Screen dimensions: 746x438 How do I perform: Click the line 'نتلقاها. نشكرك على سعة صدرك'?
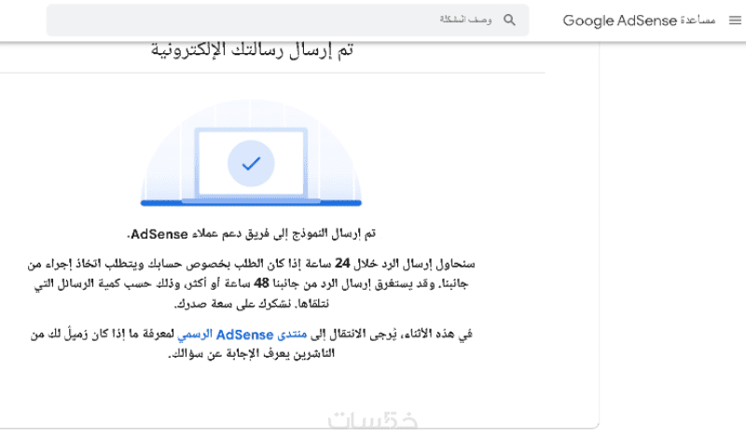click(x=251, y=304)
